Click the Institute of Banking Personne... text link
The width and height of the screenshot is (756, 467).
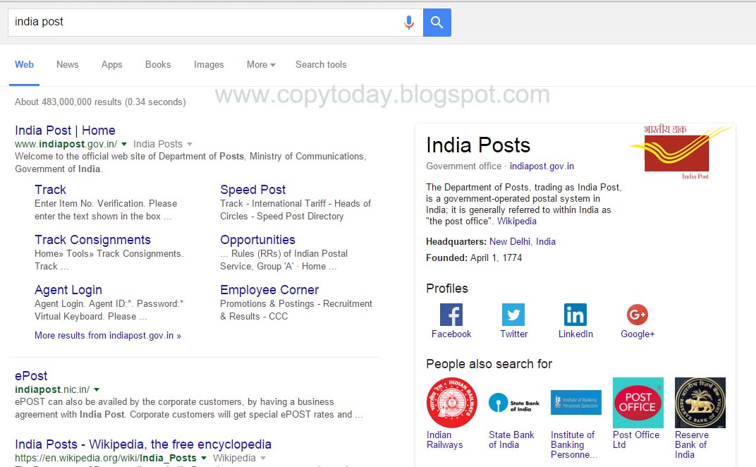574,445
